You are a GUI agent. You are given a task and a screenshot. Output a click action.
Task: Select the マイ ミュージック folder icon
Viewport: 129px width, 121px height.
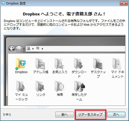pyautogui.click(x=20, y=86)
